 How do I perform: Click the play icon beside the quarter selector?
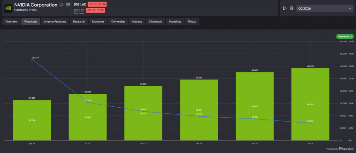(x=285, y=8)
